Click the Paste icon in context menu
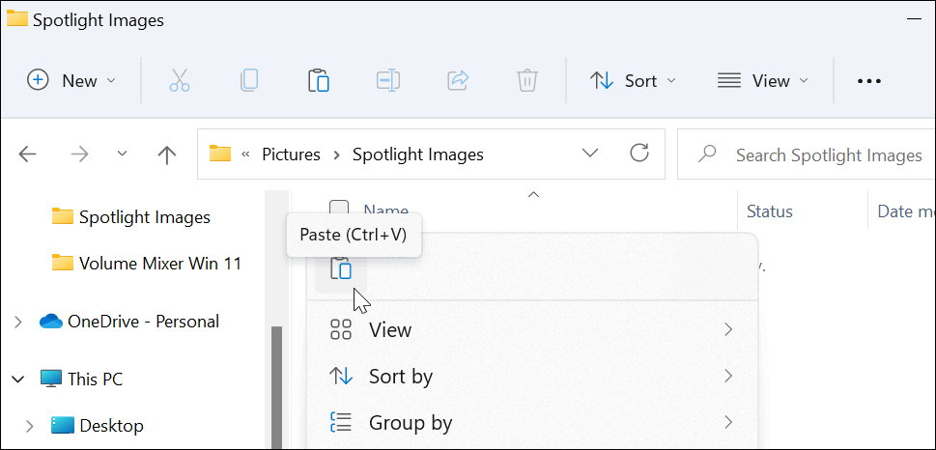This screenshot has height=450, width=936. 341,268
